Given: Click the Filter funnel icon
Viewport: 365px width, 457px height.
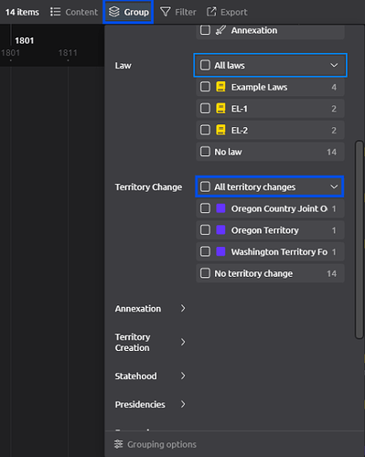Looking at the screenshot, I should 166,12.
